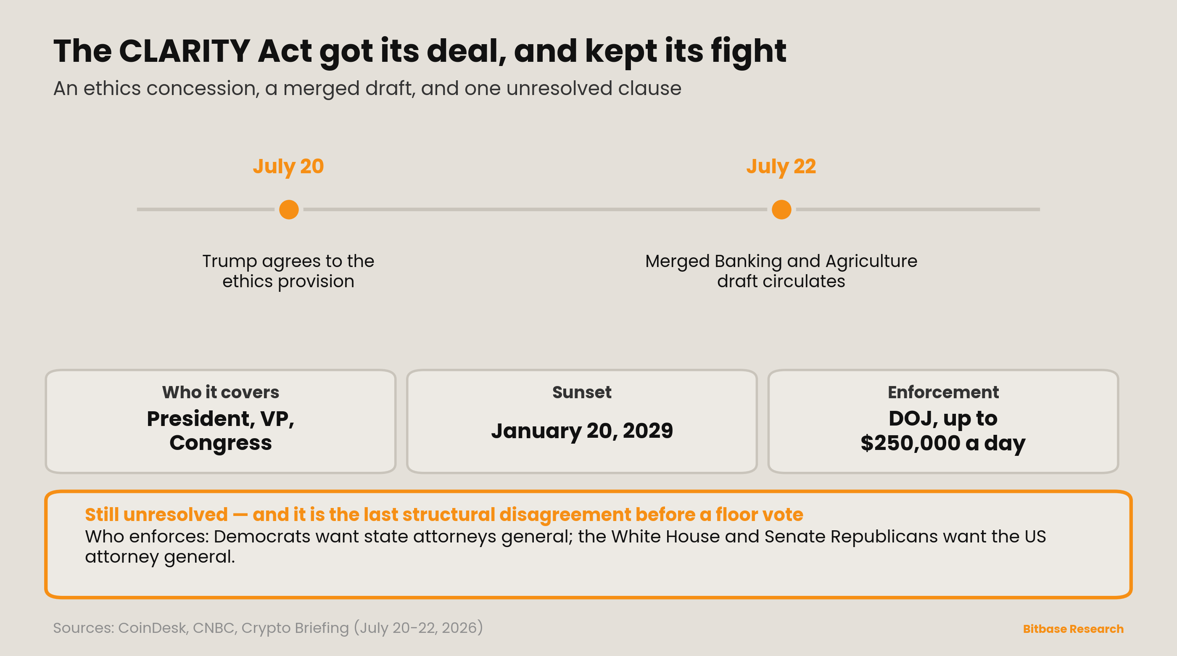Click the Enforcement card
Viewport: 1177px width, 656px height.
click(943, 421)
